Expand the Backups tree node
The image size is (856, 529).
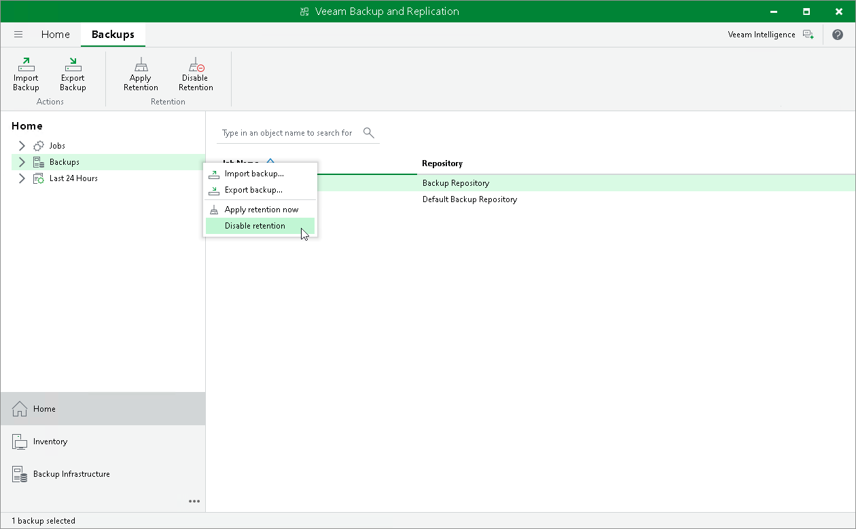point(22,162)
